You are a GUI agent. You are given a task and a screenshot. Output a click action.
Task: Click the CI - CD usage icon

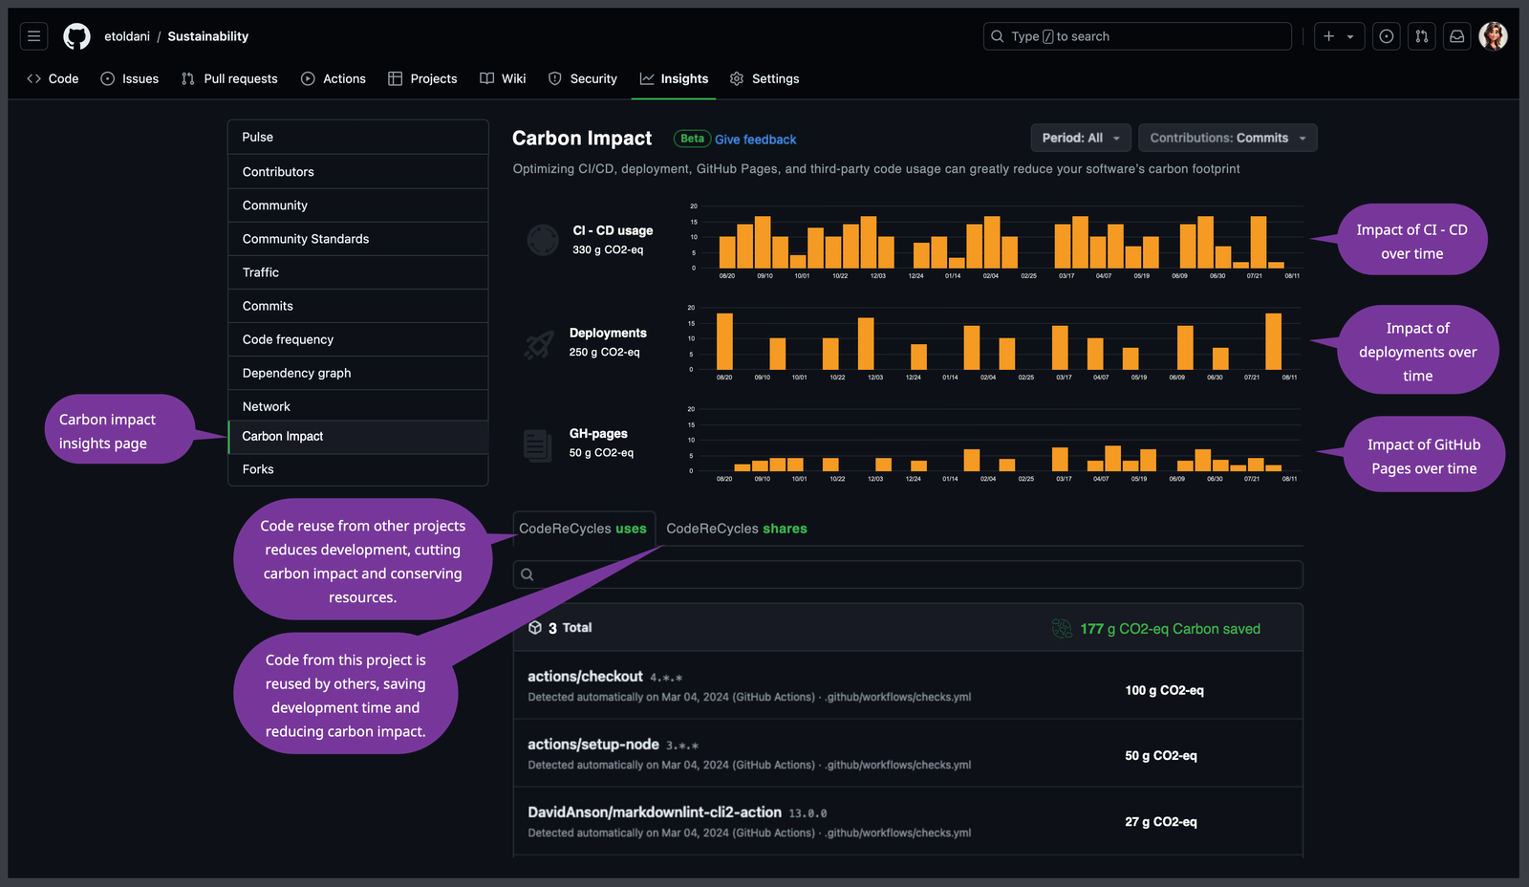click(x=542, y=240)
